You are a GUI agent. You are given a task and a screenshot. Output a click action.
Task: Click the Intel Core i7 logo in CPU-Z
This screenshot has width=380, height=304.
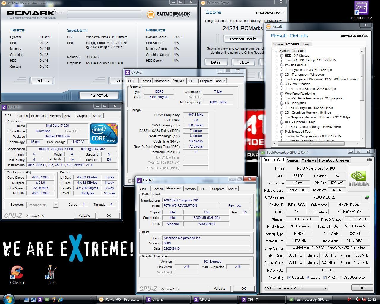click(x=104, y=134)
